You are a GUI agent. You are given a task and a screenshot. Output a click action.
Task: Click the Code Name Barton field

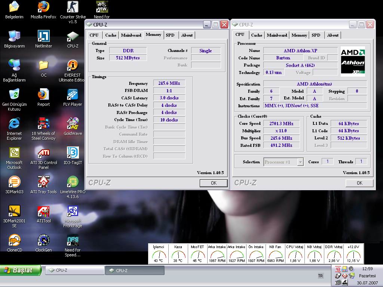click(284, 58)
